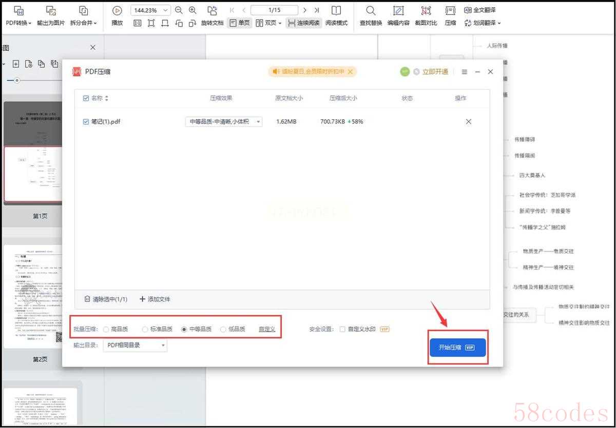Click the 自定义 custom quality link
Screen dimensions: 616x428
pyautogui.click(x=267, y=330)
